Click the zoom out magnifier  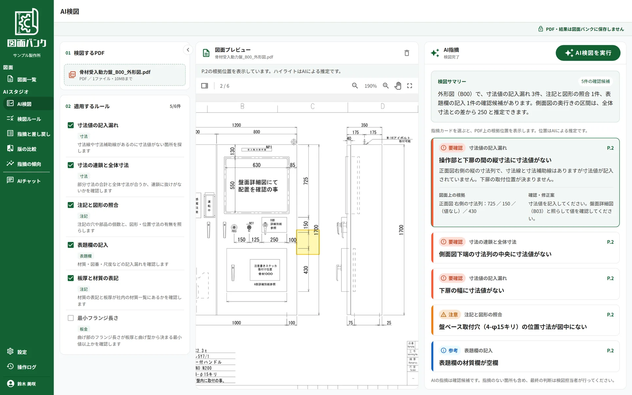coord(355,86)
